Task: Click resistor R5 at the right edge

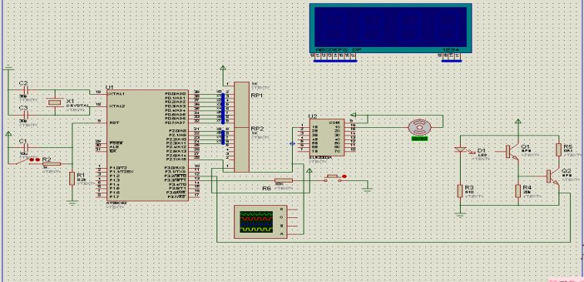Action: point(559,149)
